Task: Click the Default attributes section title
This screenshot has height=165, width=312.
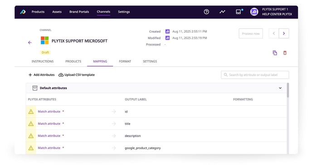Action: pyautogui.click(x=54, y=88)
